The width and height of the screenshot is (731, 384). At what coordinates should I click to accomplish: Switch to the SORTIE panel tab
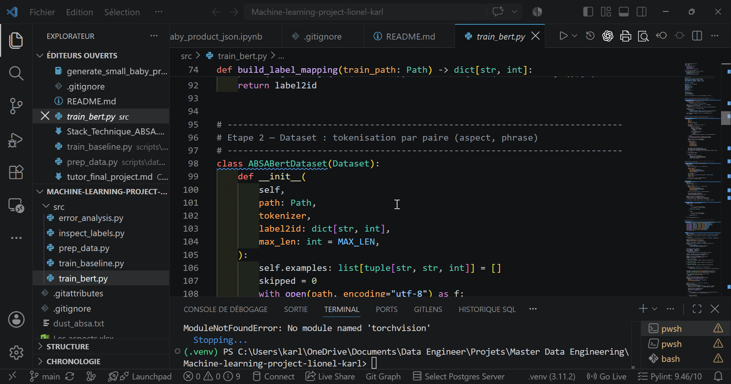pos(296,309)
